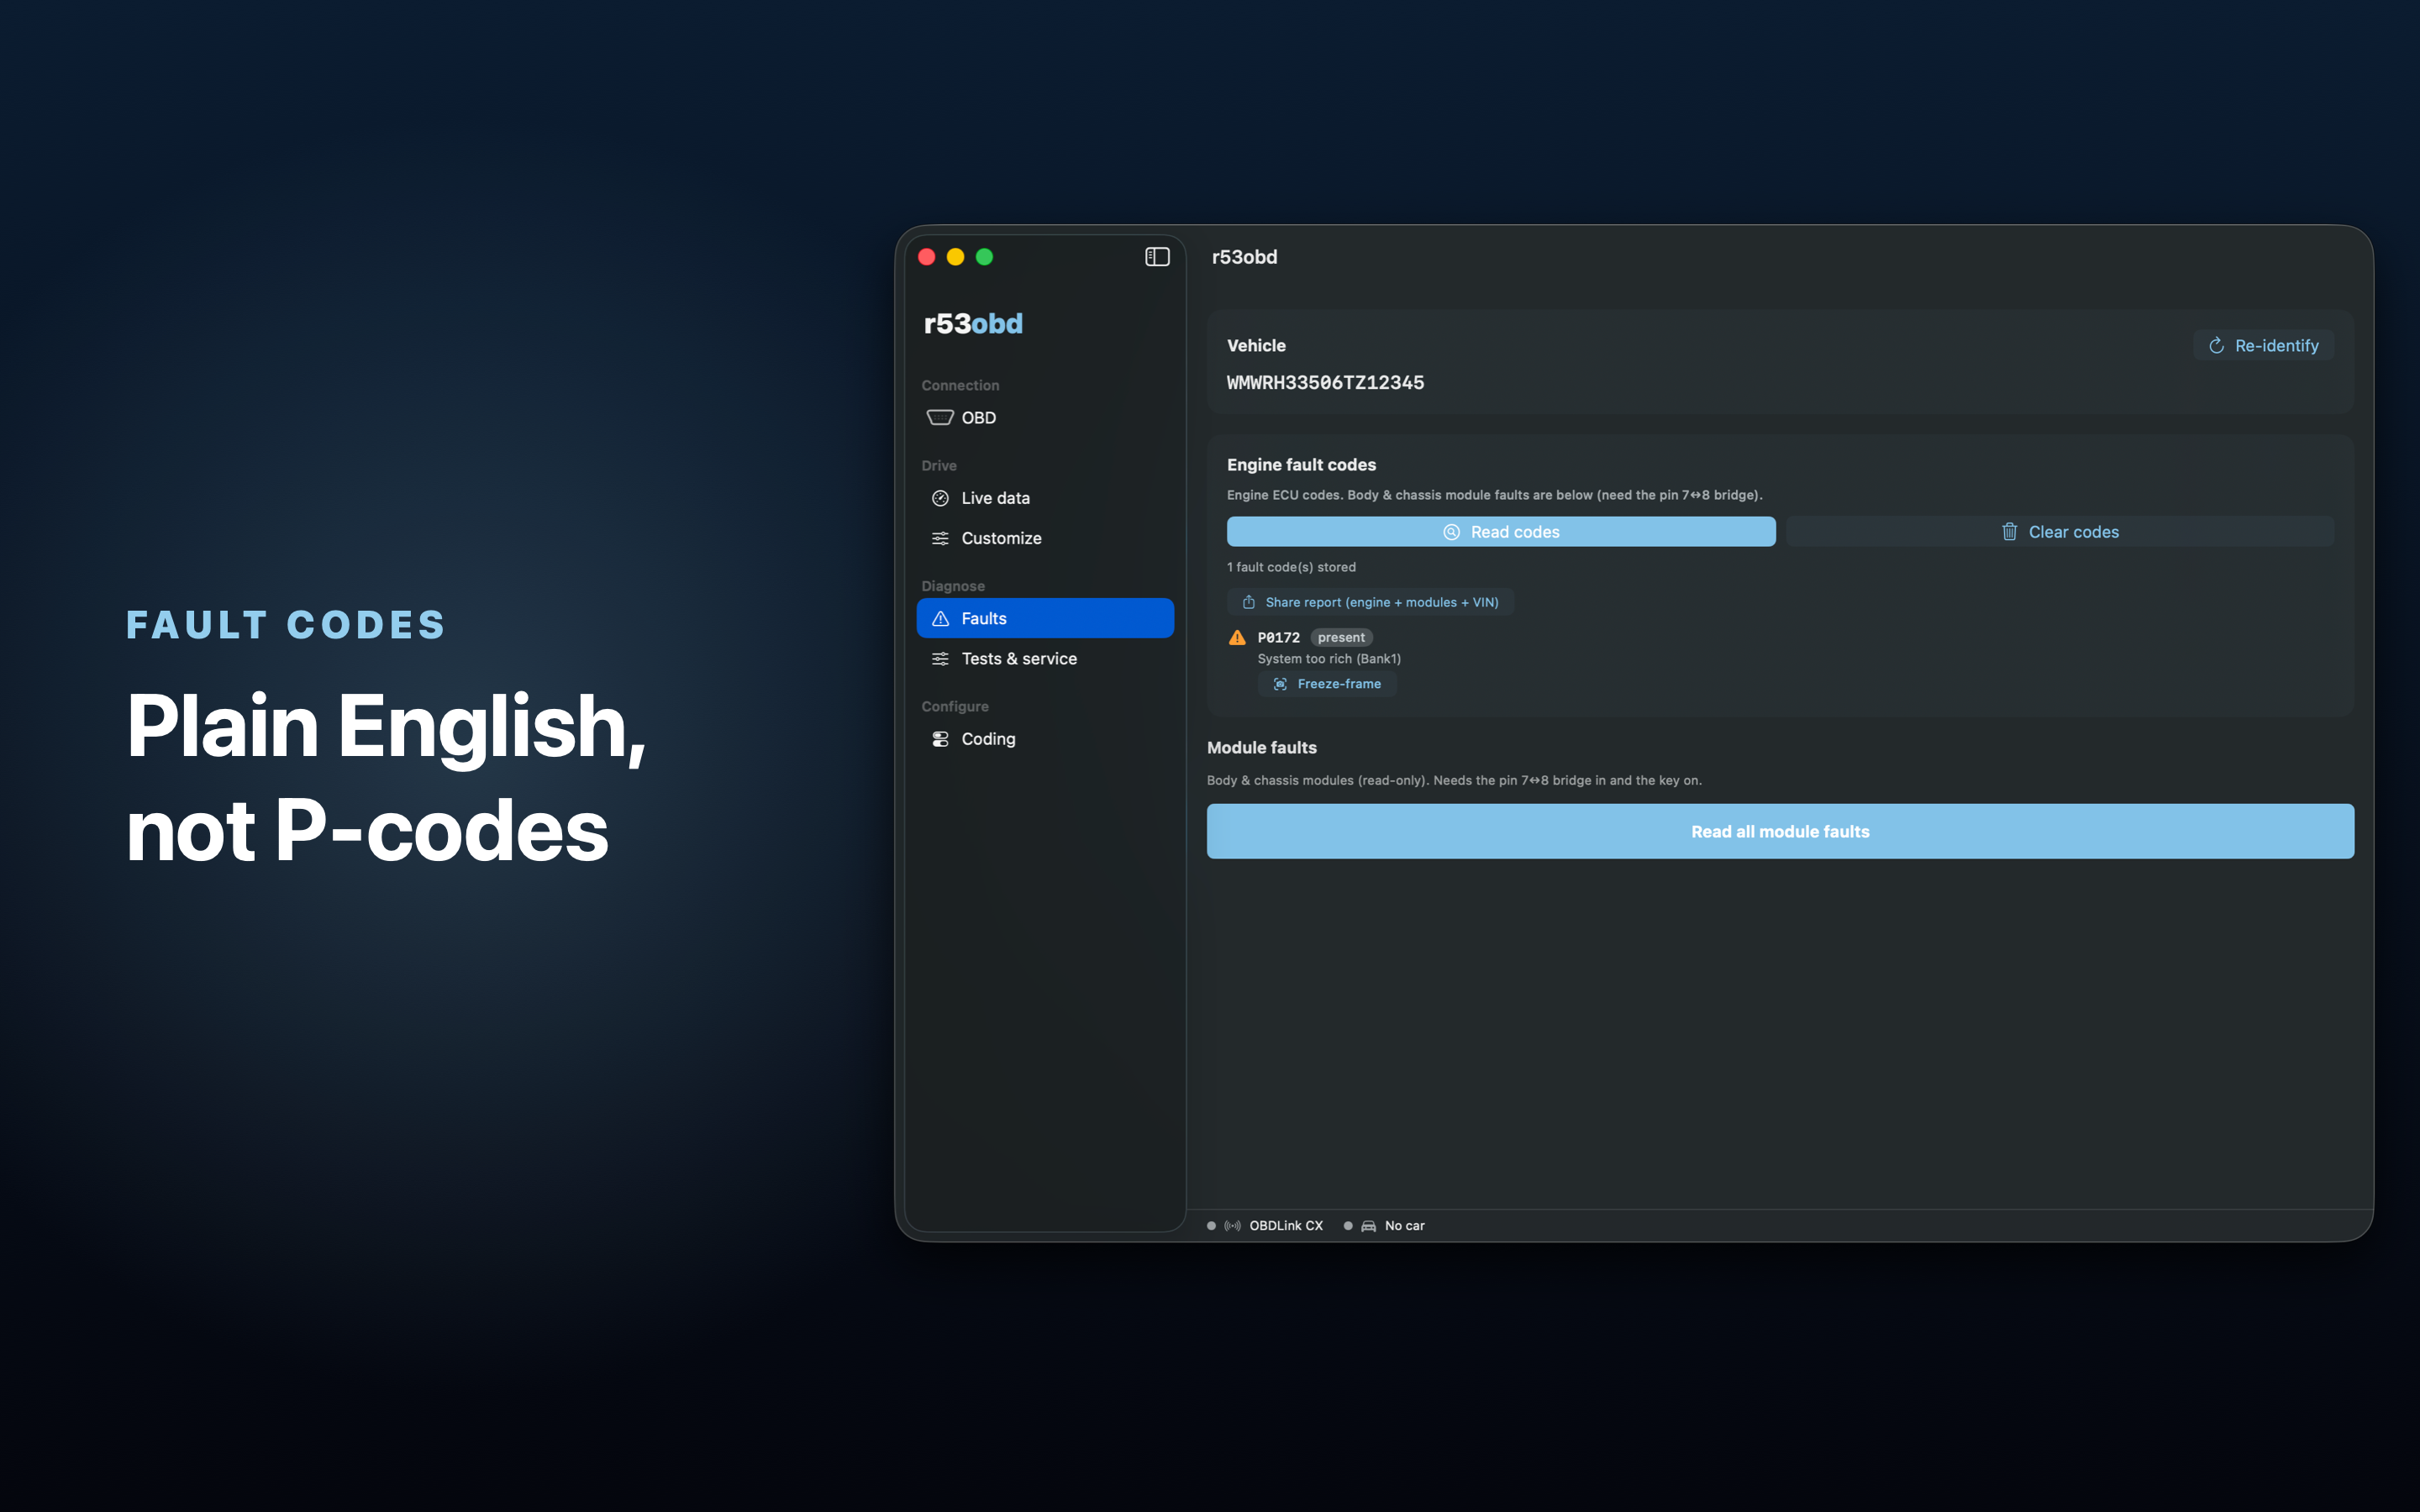Click the Read codes magnifier icon

[x=1452, y=532]
